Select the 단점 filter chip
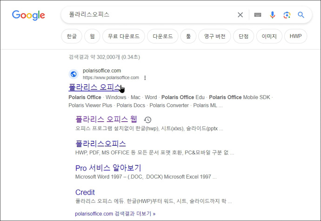Screen dimensions: 321x221 (x=243, y=36)
